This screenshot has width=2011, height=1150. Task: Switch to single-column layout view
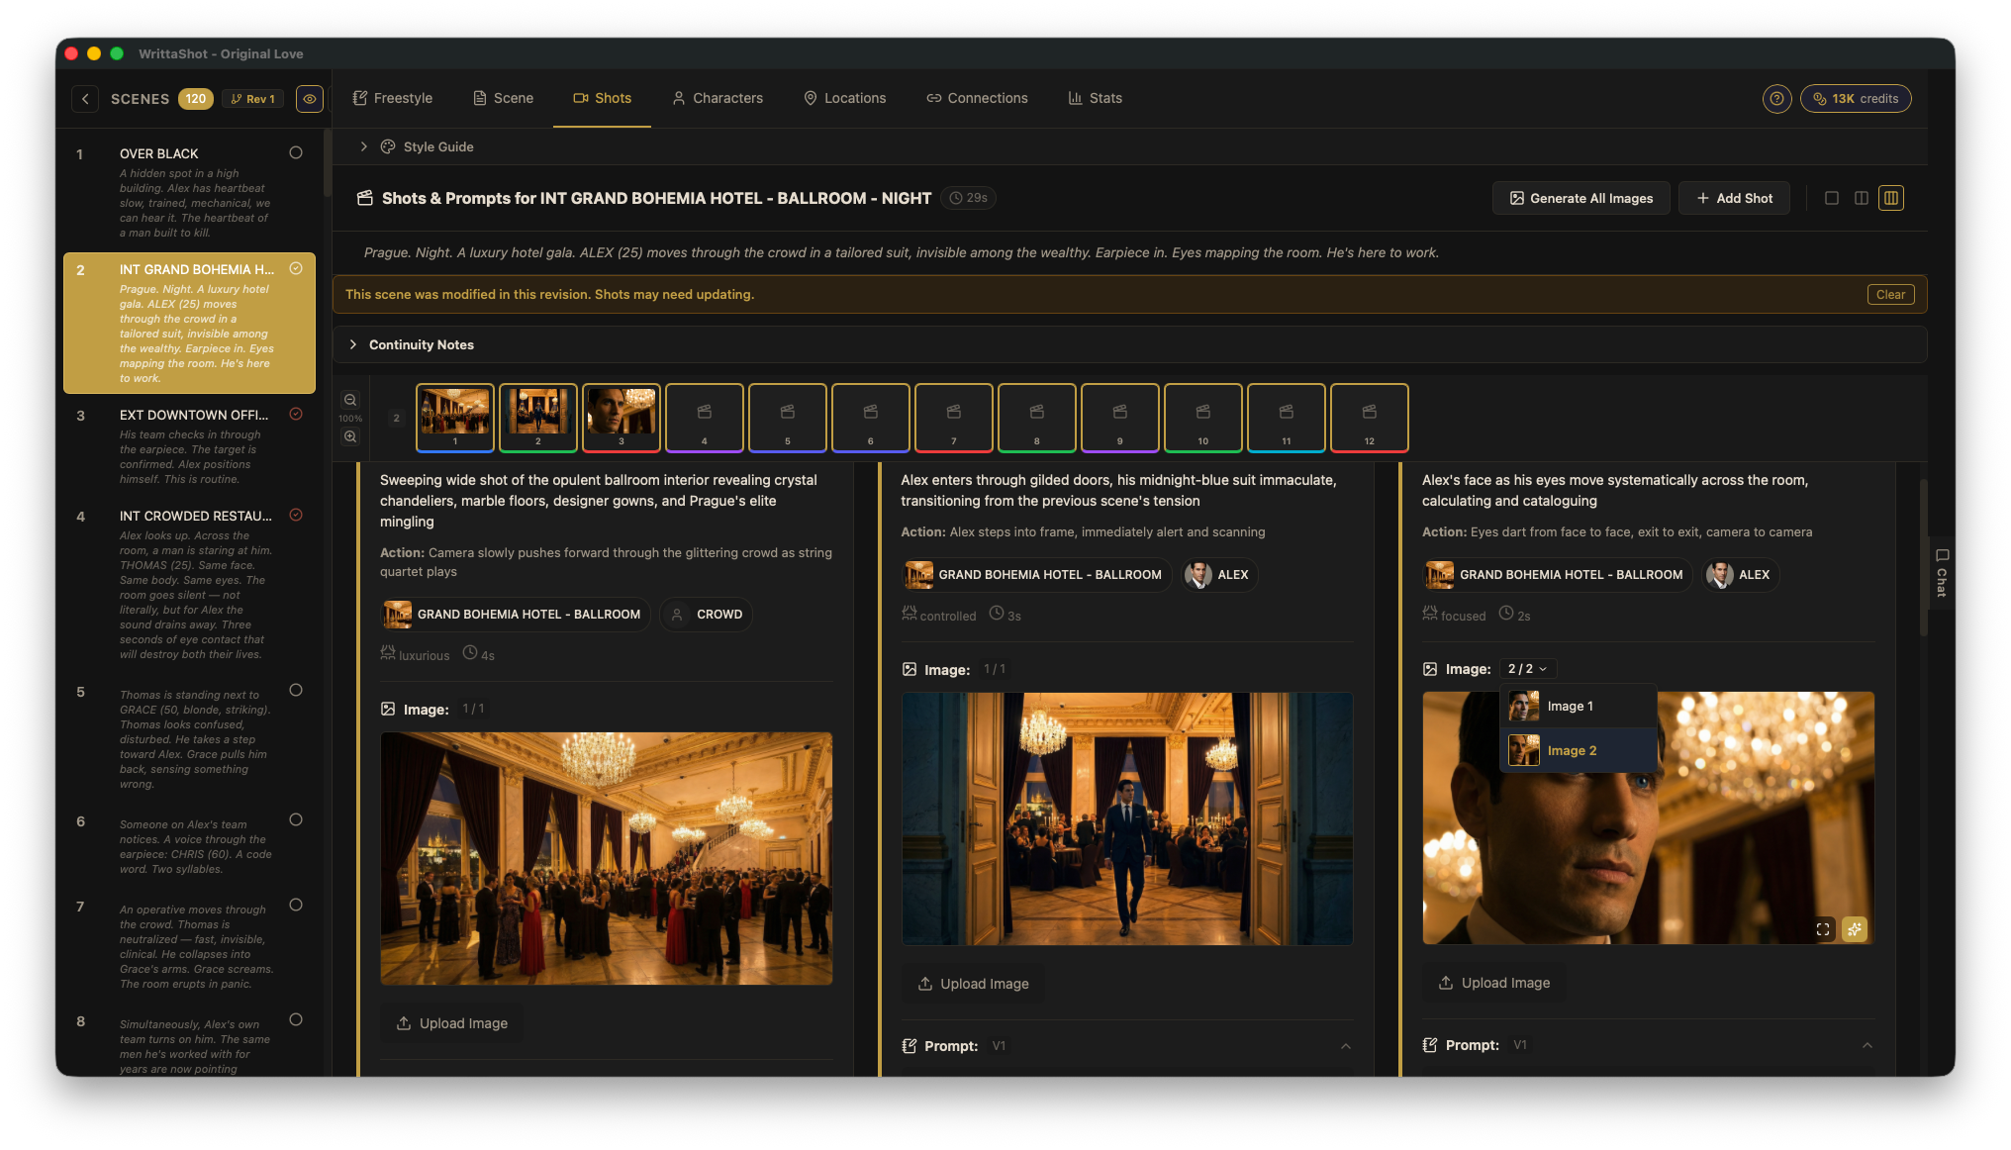click(1832, 197)
